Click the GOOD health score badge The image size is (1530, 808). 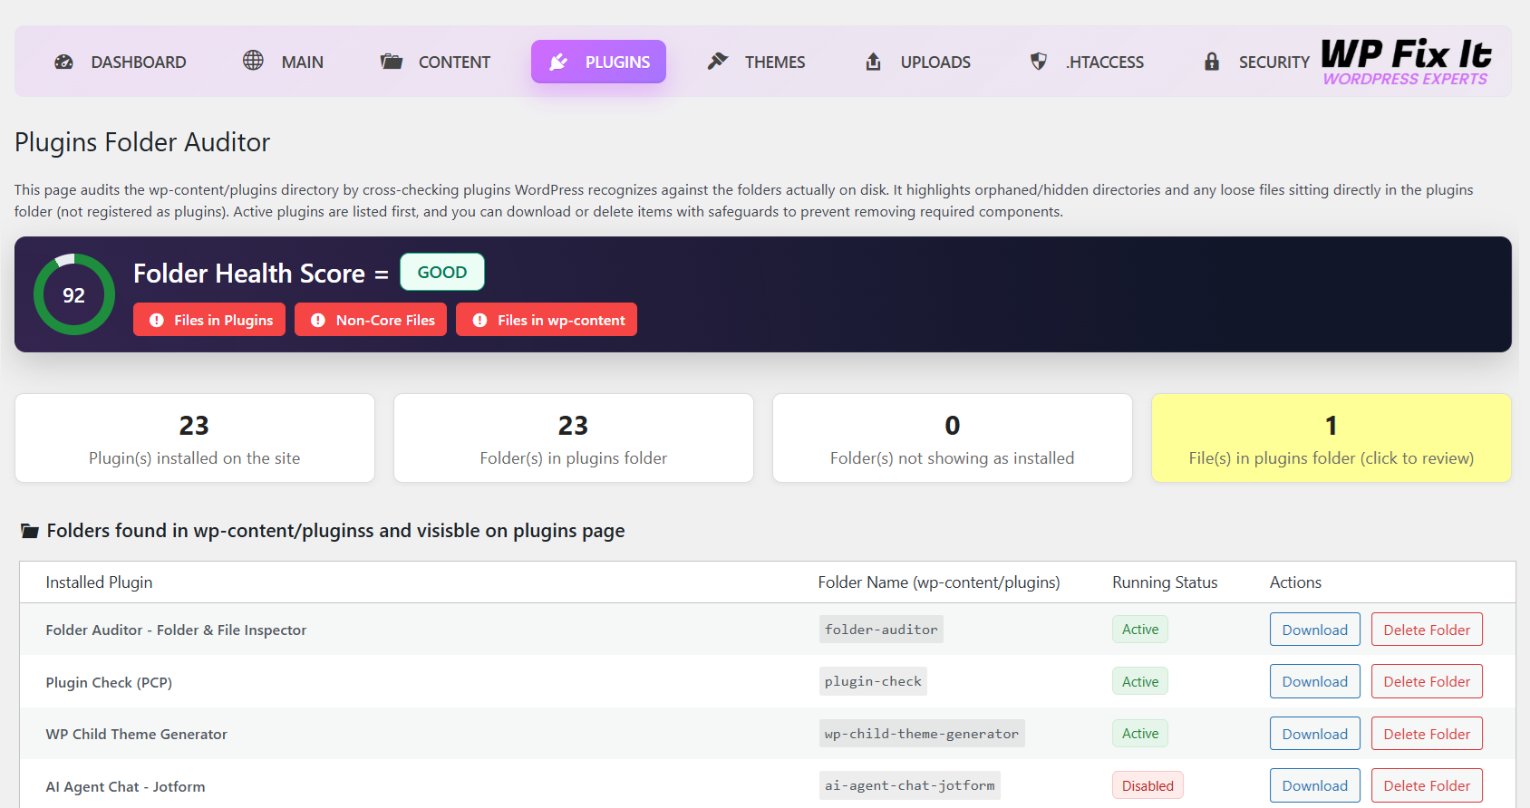[442, 272]
